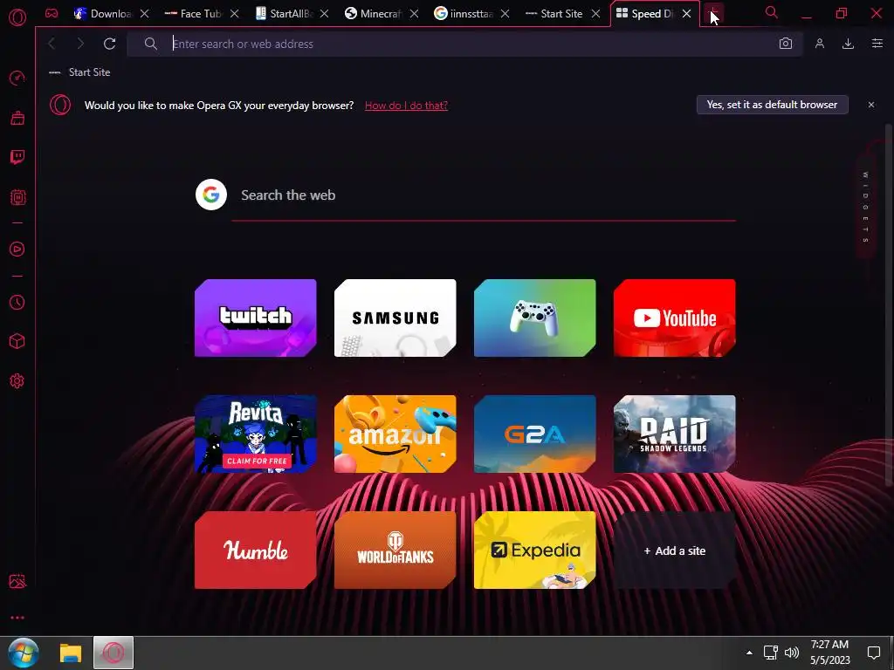Open Easy Setup sliders icon
The height and width of the screenshot is (670, 894).
pyautogui.click(x=877, y=44)
